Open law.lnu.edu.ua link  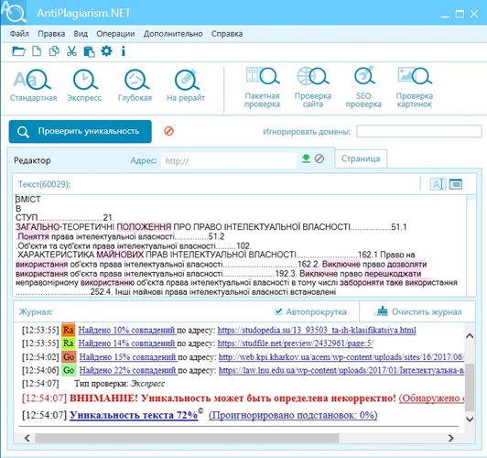tap(341, 370)
